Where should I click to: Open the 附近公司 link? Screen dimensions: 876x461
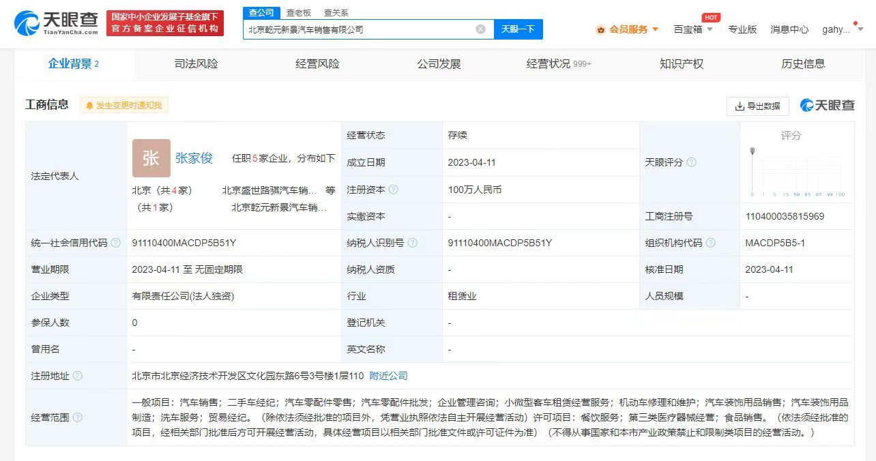tap(390, 375)
